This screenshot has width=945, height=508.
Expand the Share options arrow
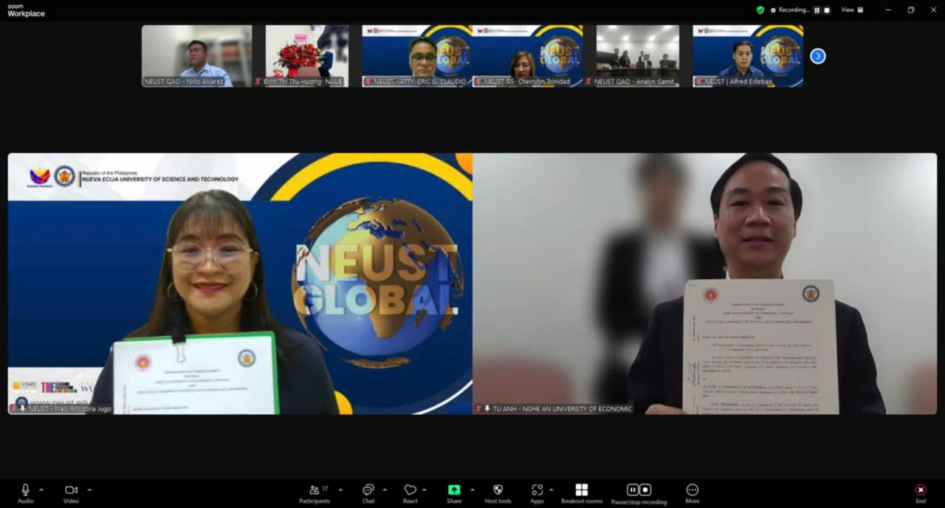click(x=472, y=490)
